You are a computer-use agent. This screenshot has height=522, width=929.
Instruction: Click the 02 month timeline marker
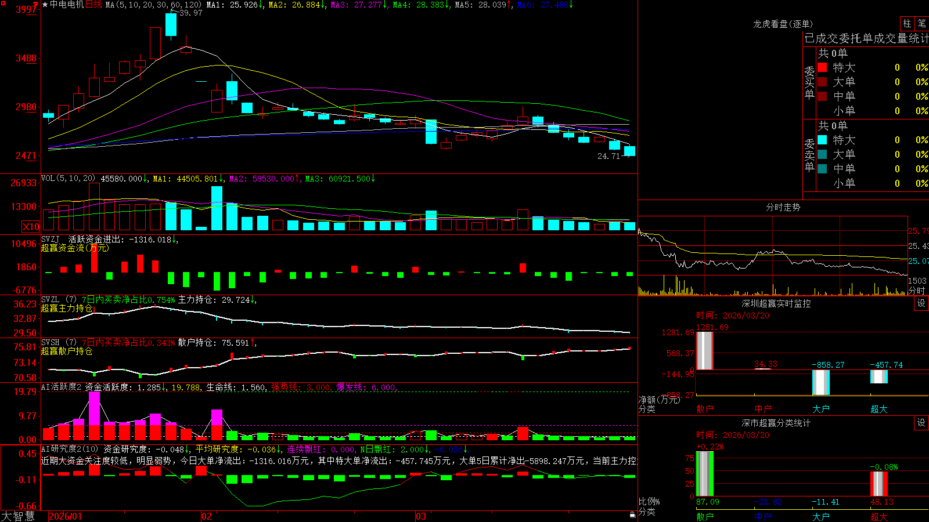pyautogui.click(x=207, y=516)
